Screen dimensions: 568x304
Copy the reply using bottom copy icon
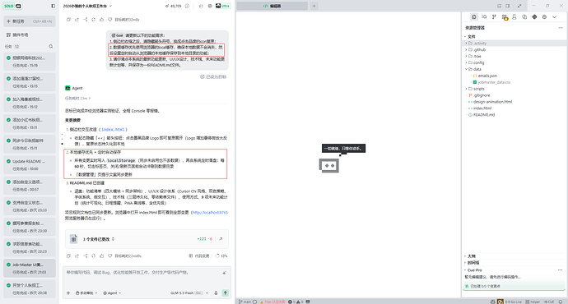68,256
